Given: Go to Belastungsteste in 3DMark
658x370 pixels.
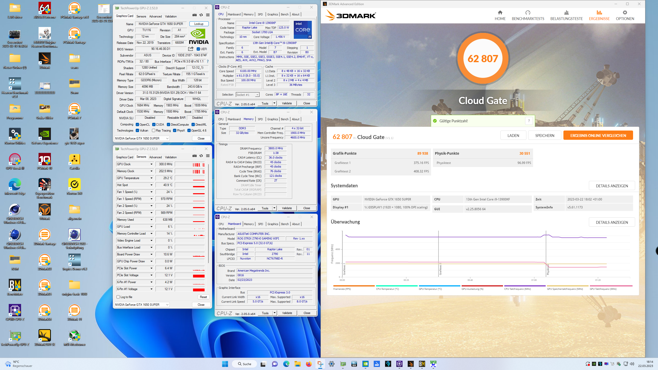Looking at the screenshot, I should (x=566, y=15).
